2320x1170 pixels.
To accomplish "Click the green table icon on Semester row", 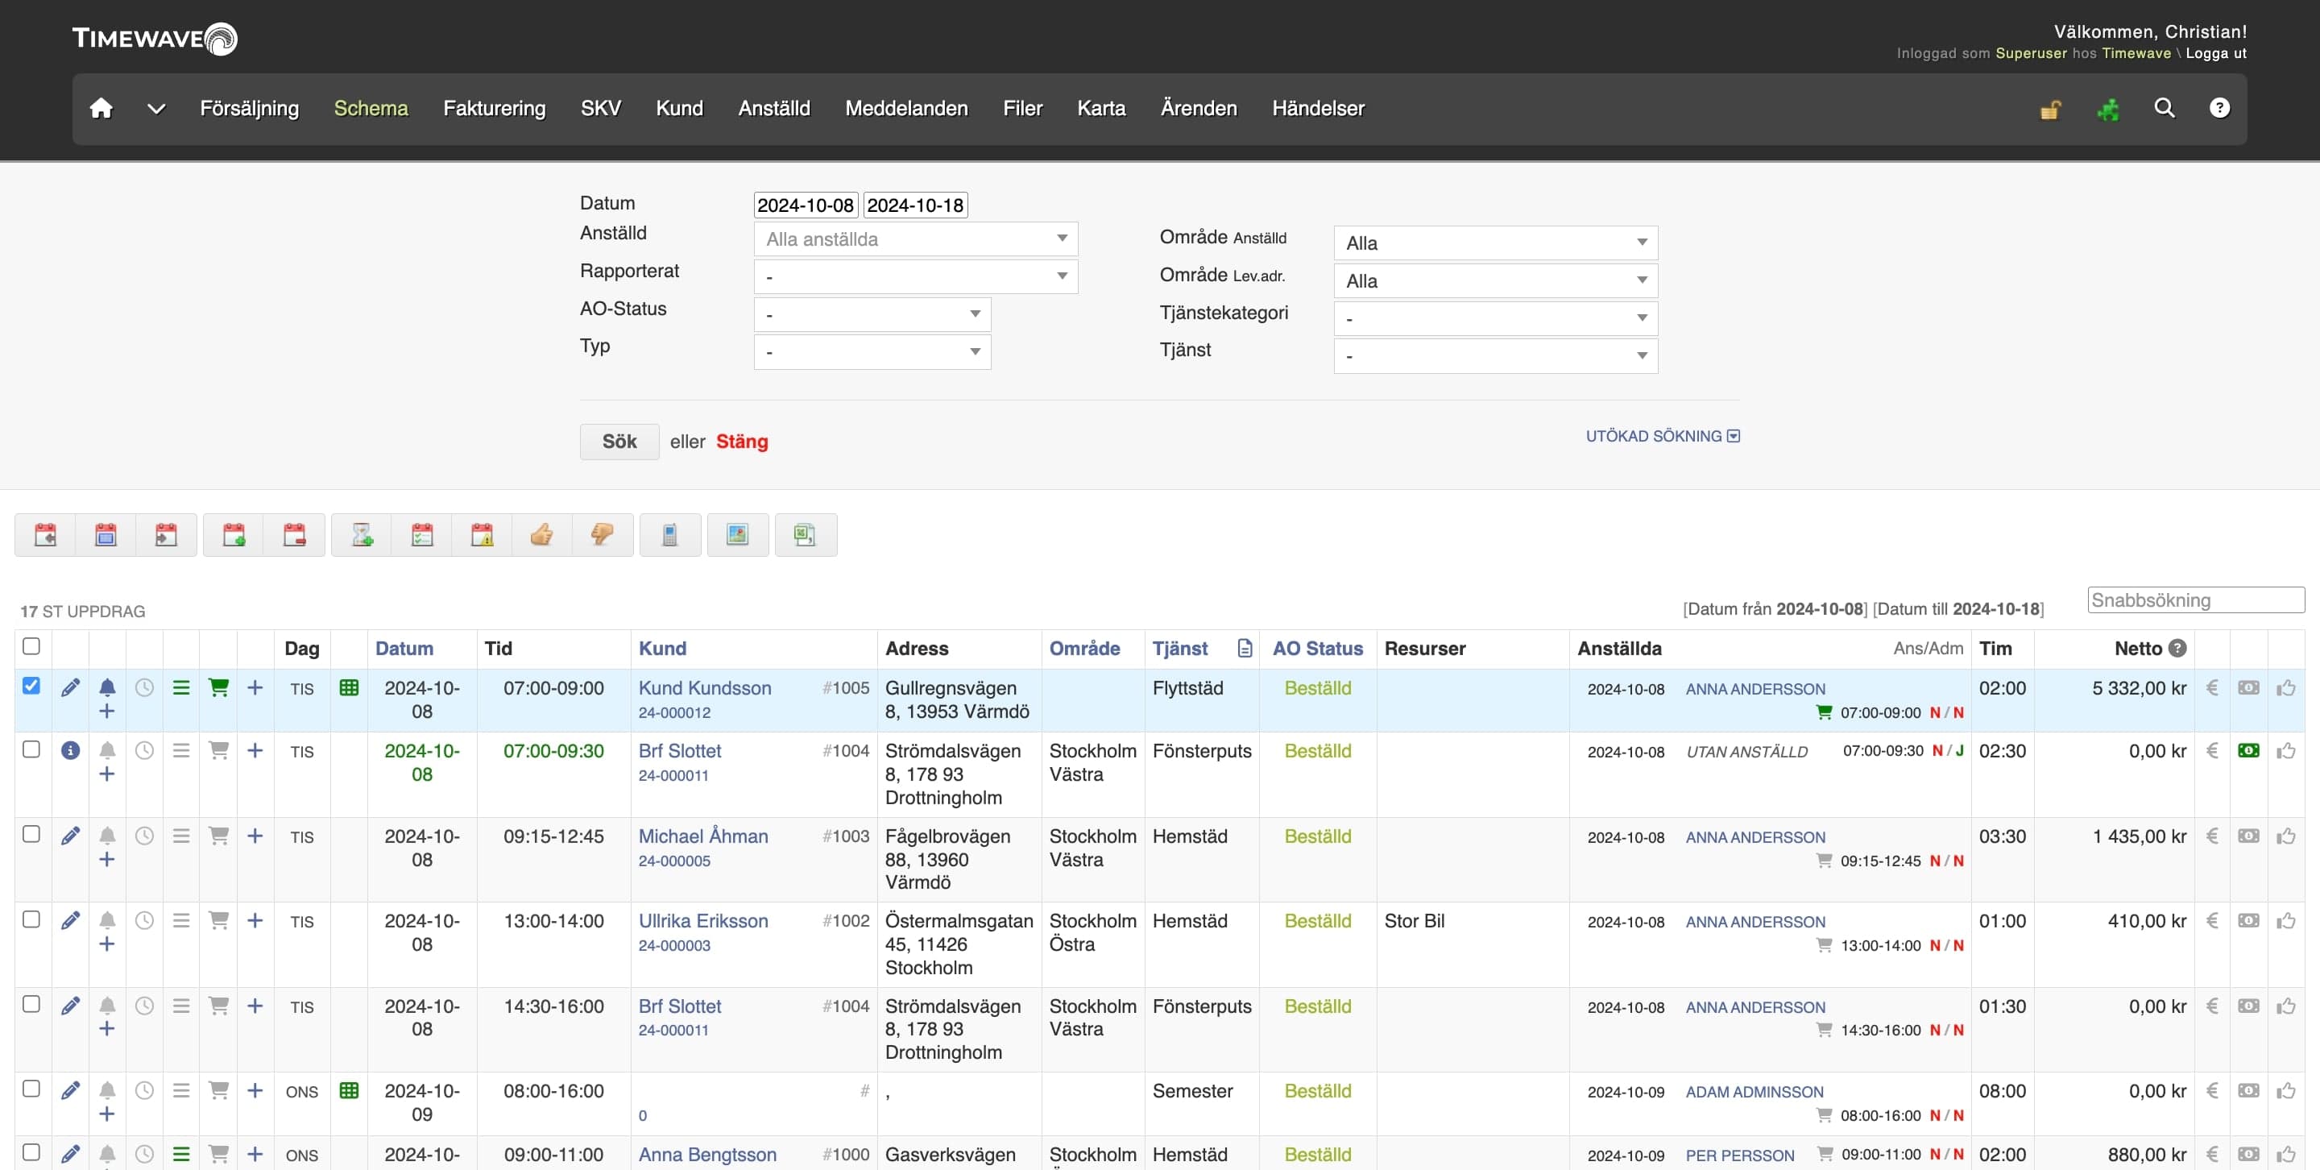I will (350, 1091).
